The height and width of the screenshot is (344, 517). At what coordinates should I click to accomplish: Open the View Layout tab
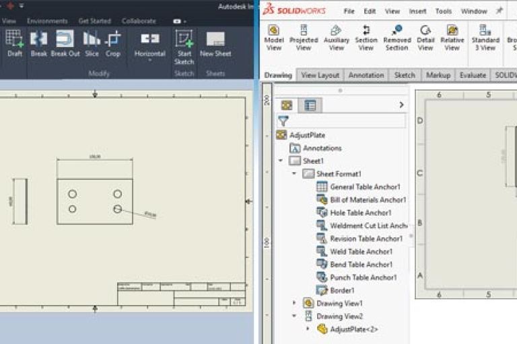[320, 75]
